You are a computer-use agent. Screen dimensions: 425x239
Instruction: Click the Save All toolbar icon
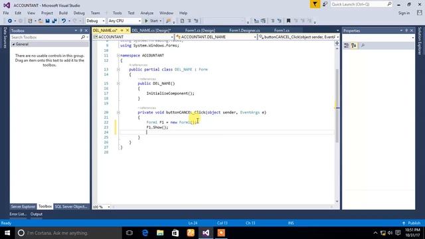click(54, 21)
